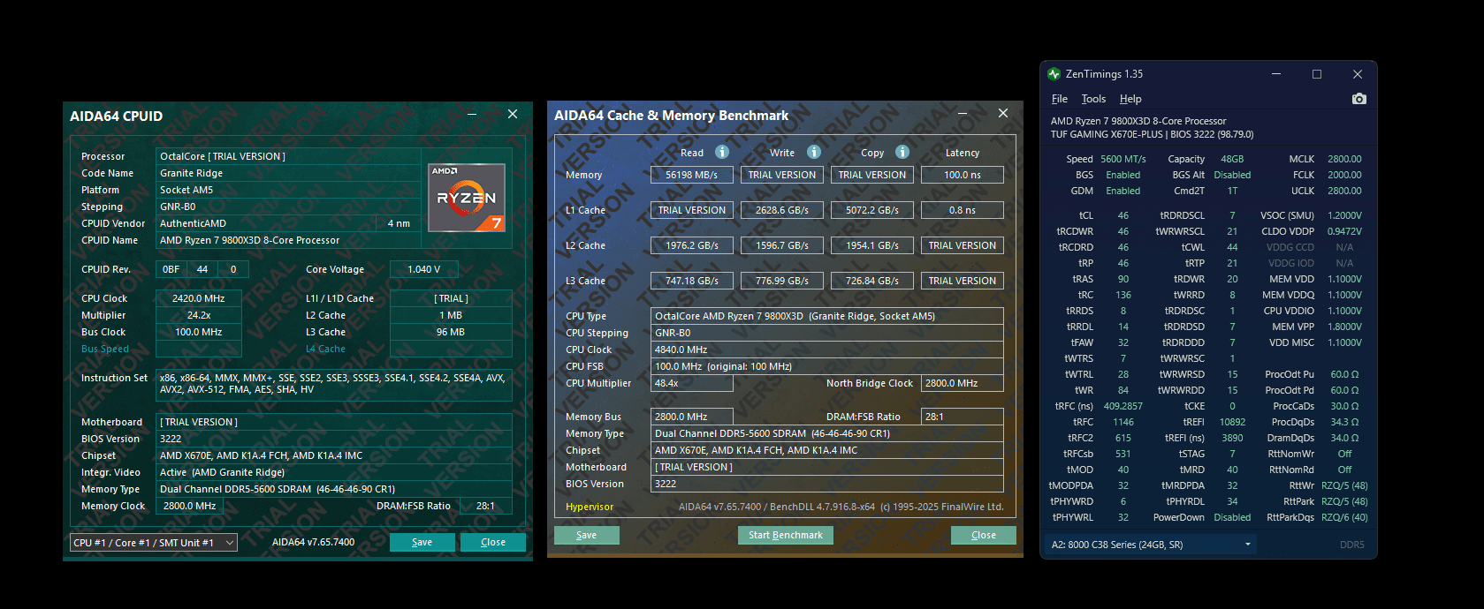Image resolution: width=1484 pixels, height=609 pixels.
Task: Click the FCLK value 2000.00 in ZenTimings
Action: [1344, 175]
